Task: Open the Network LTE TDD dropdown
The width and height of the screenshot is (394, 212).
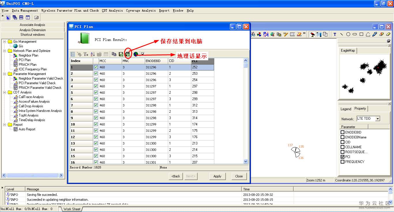Action: [x=378, y=119]
